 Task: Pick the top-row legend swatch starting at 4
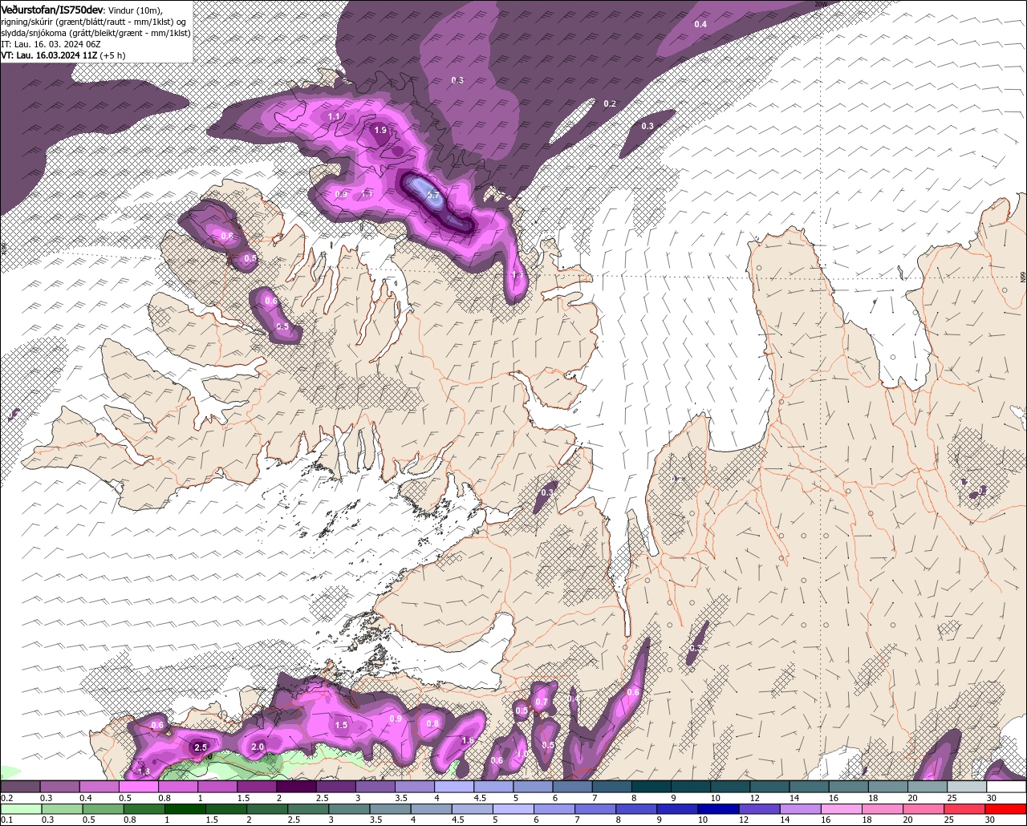454,787
